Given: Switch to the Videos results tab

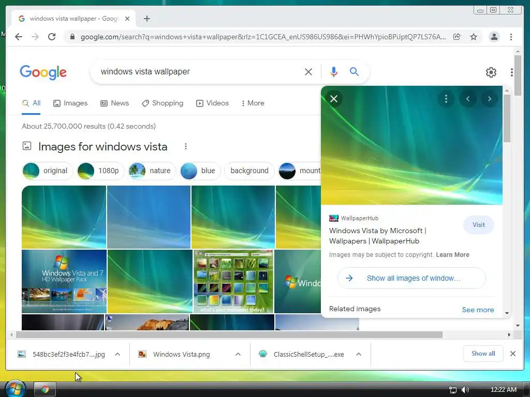Looking at the screenshot, I should click(213, 103).
